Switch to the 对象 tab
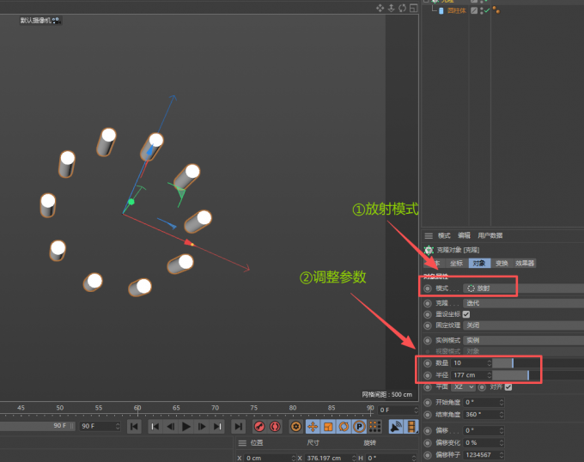Screen dimensions: 584x462 tap(479, 264)
